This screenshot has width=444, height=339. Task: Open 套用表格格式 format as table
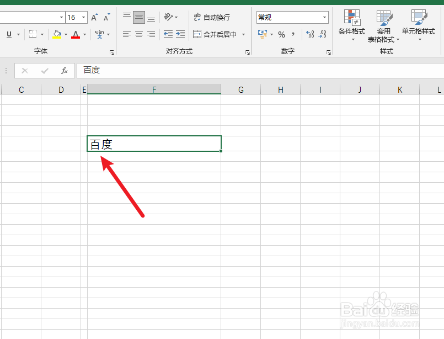[x=383, y=26]
